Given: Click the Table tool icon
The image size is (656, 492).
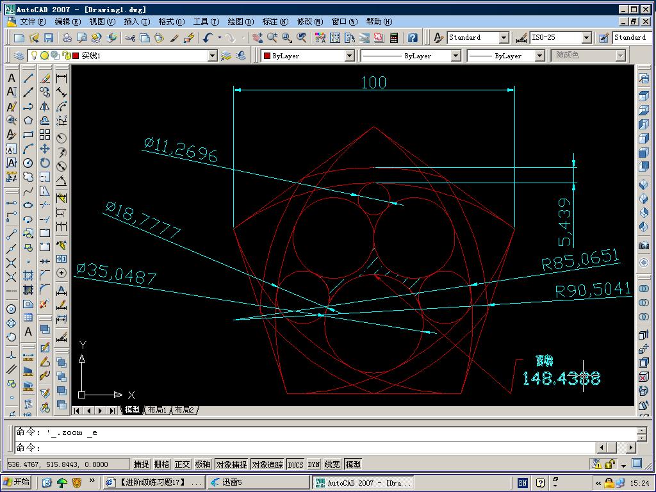Looking at the screenshot, I should (x=28, y=318).
